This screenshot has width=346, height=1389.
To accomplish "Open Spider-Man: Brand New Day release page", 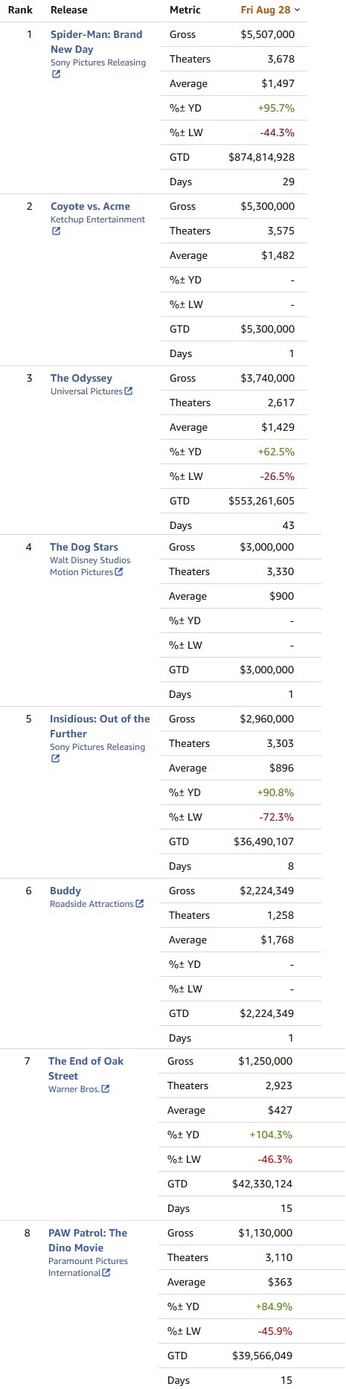I will pos(96,42).
